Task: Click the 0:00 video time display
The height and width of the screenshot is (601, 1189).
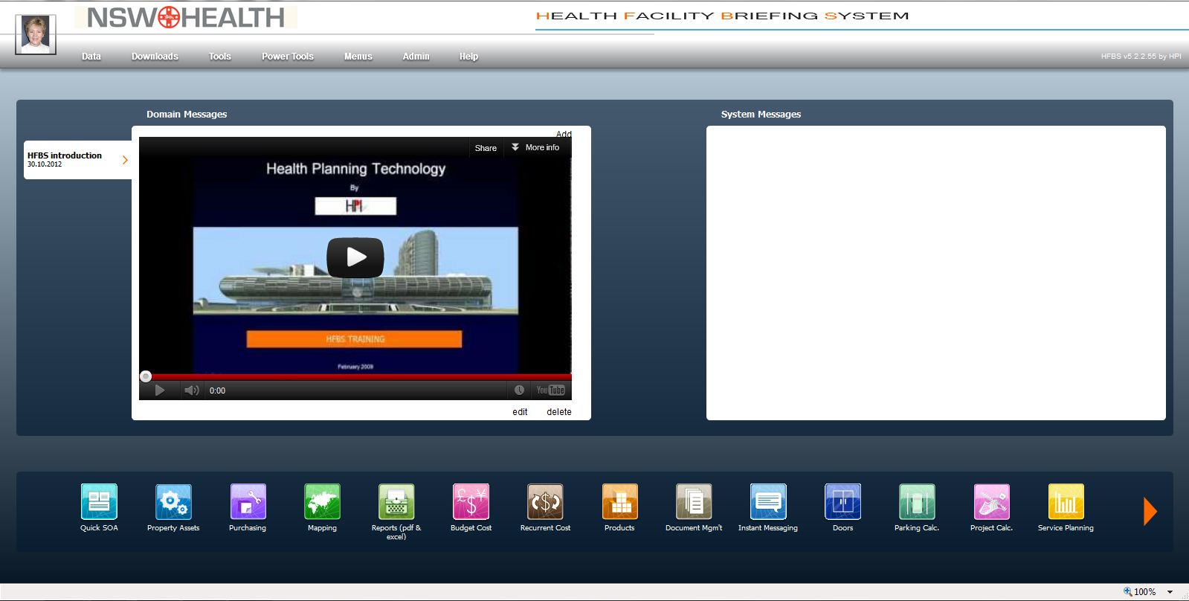Action: 217,391
